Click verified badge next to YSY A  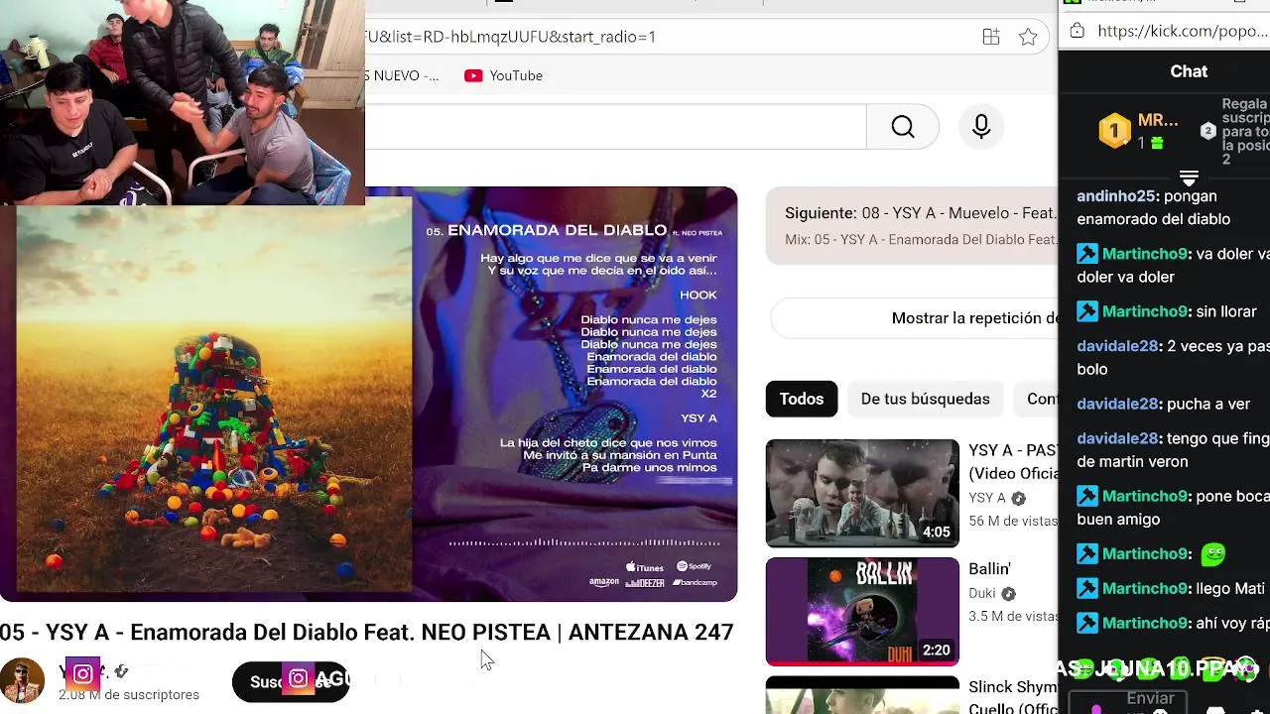click(1018, 498)
